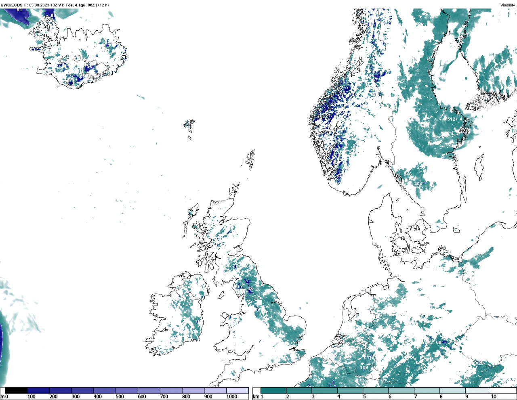The height and width of the screenshot is (400, 517).
Task: Click the valid time 'VT: Fös. 4.ágú. 06Z'
Action: point(76,5)
